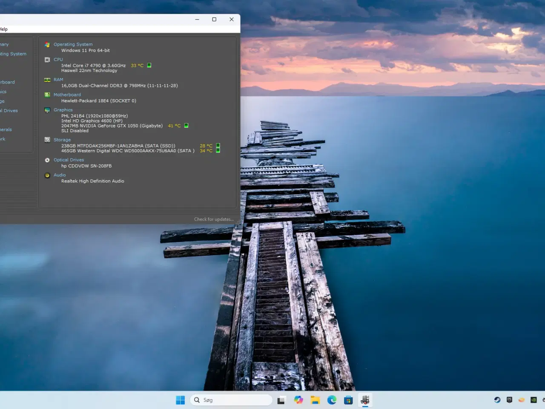Click the '465GB Western Digital' drive line
The width and height of the screenshot is (545, 409).
(128, 151)
